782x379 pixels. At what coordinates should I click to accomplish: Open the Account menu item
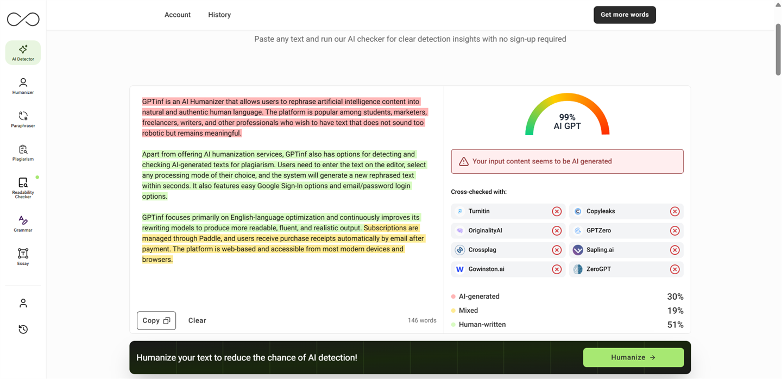pyautogui.click(x=178, y=15)
